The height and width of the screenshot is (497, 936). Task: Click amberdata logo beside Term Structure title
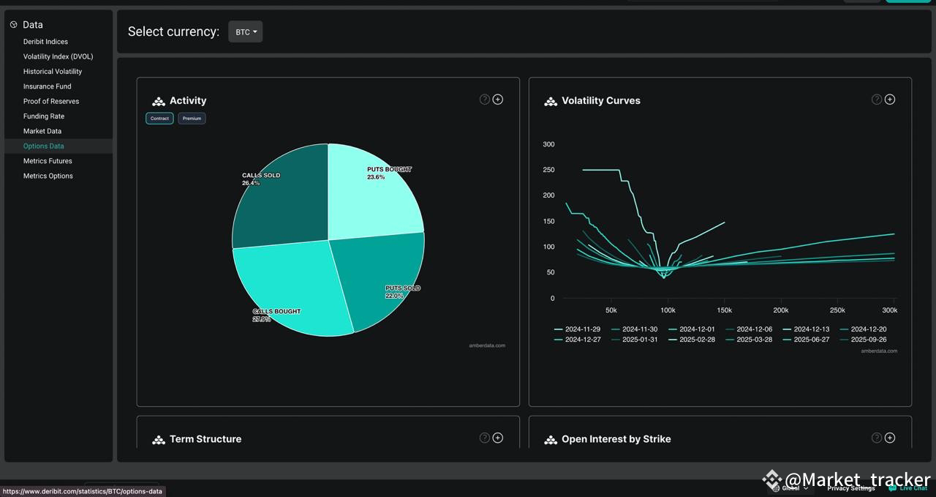coord(159,440)
